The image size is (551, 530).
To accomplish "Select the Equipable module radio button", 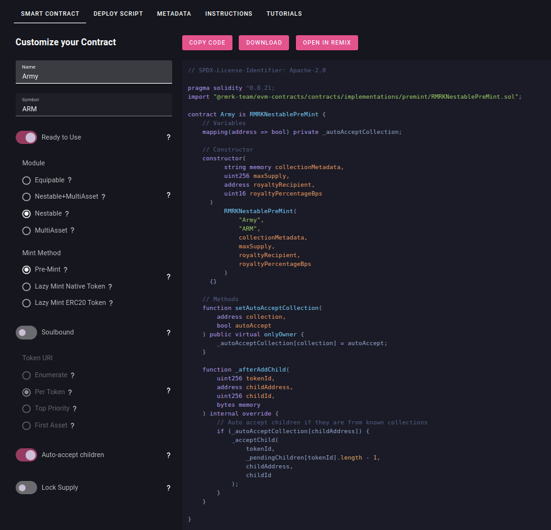I will pyautogui.click(x=26, y=180).
